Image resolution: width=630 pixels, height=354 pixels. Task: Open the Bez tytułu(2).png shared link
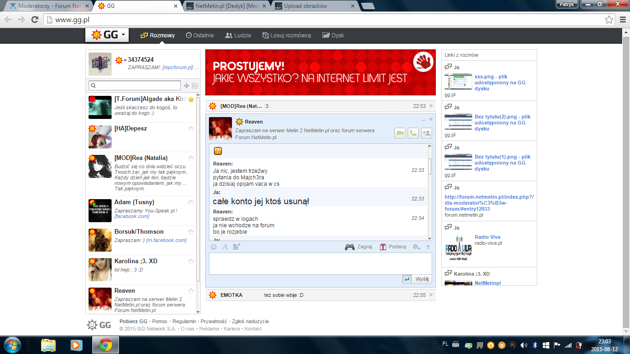pos(502,123)
